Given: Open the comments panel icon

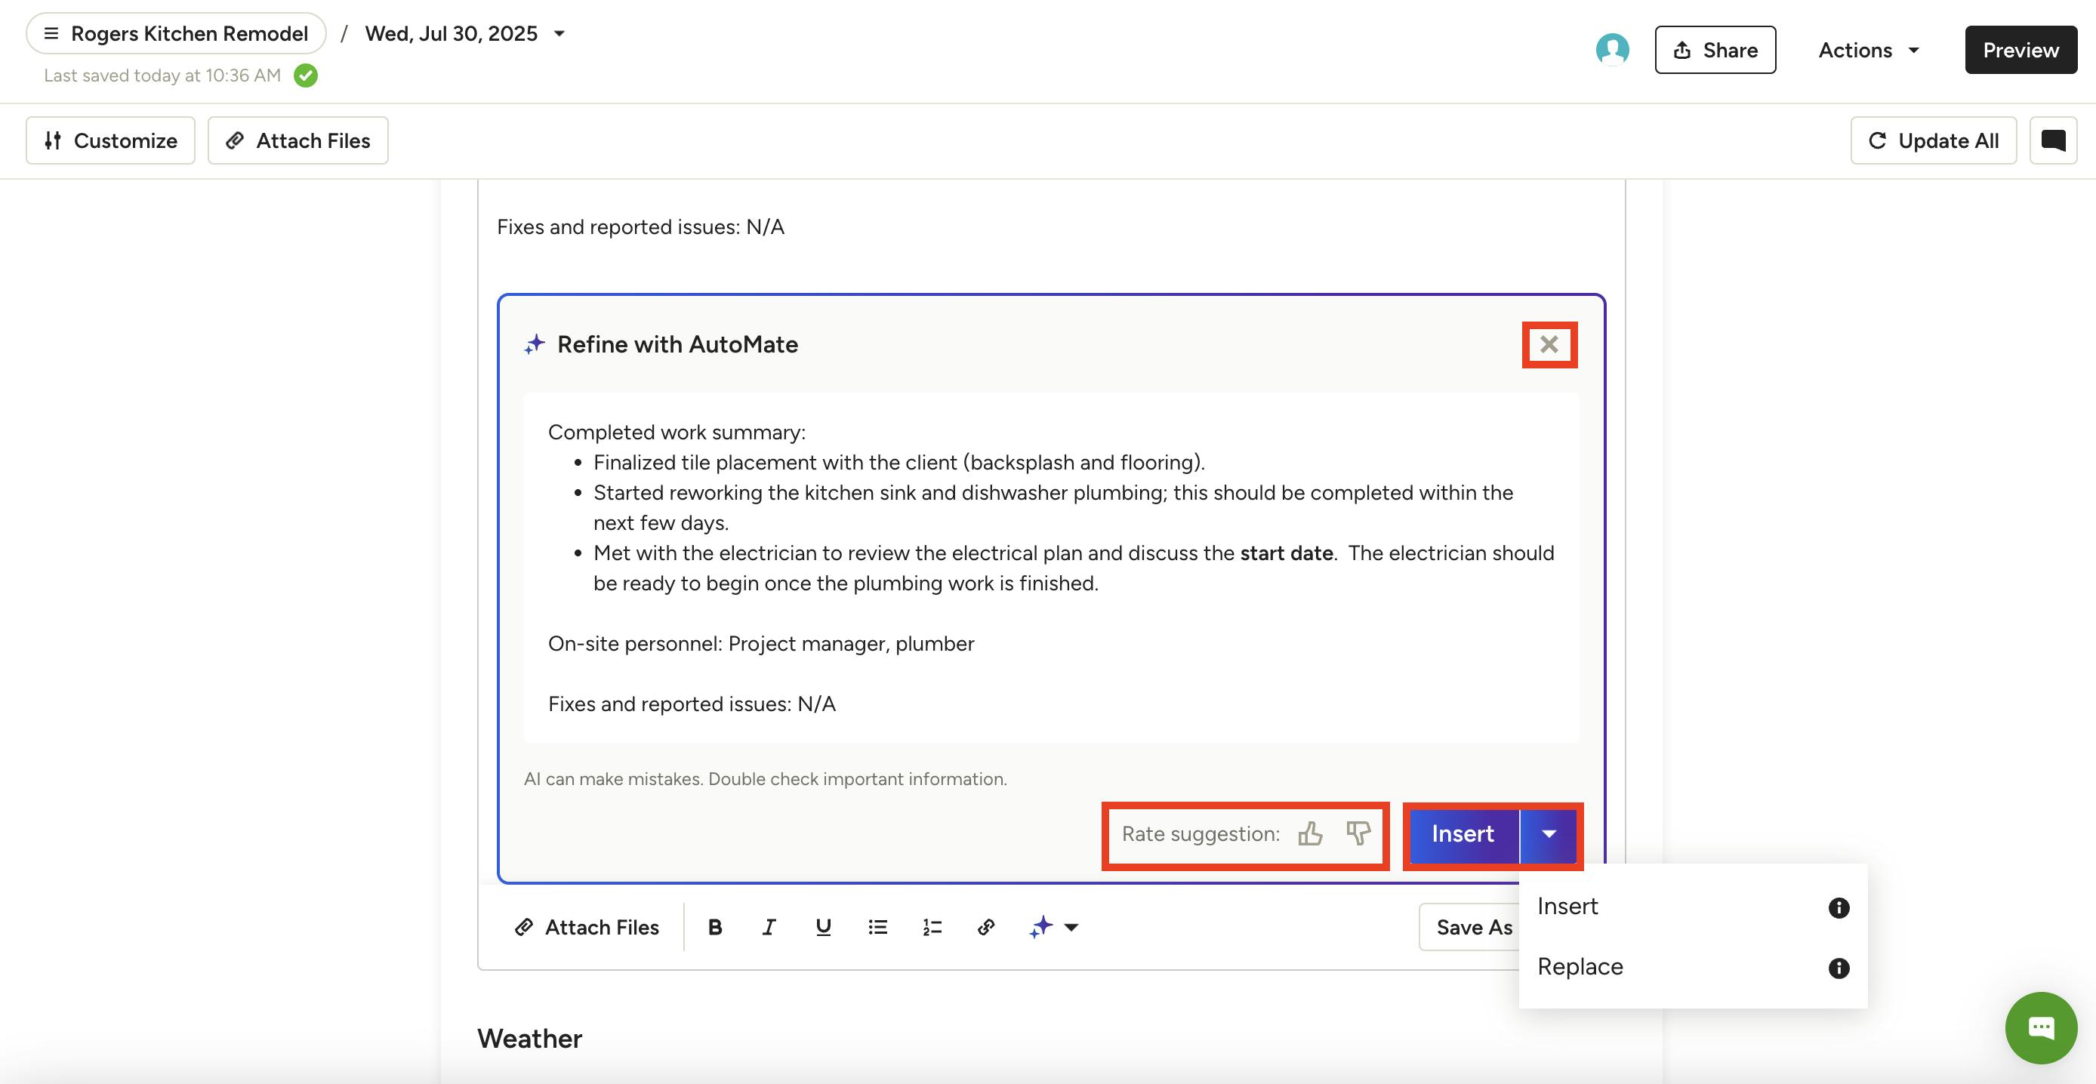Looking at the screenshot, I should [2052, 140].
